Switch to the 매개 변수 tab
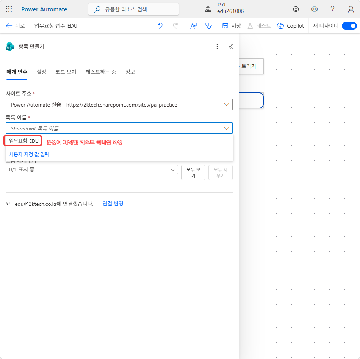This screenshot has height=359, width=360. [17, 72]
